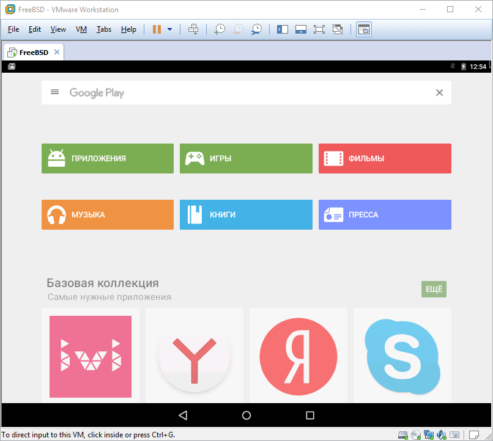Open the ivi app card
This screenshot has height=441, width=493.
click(91, 355)
